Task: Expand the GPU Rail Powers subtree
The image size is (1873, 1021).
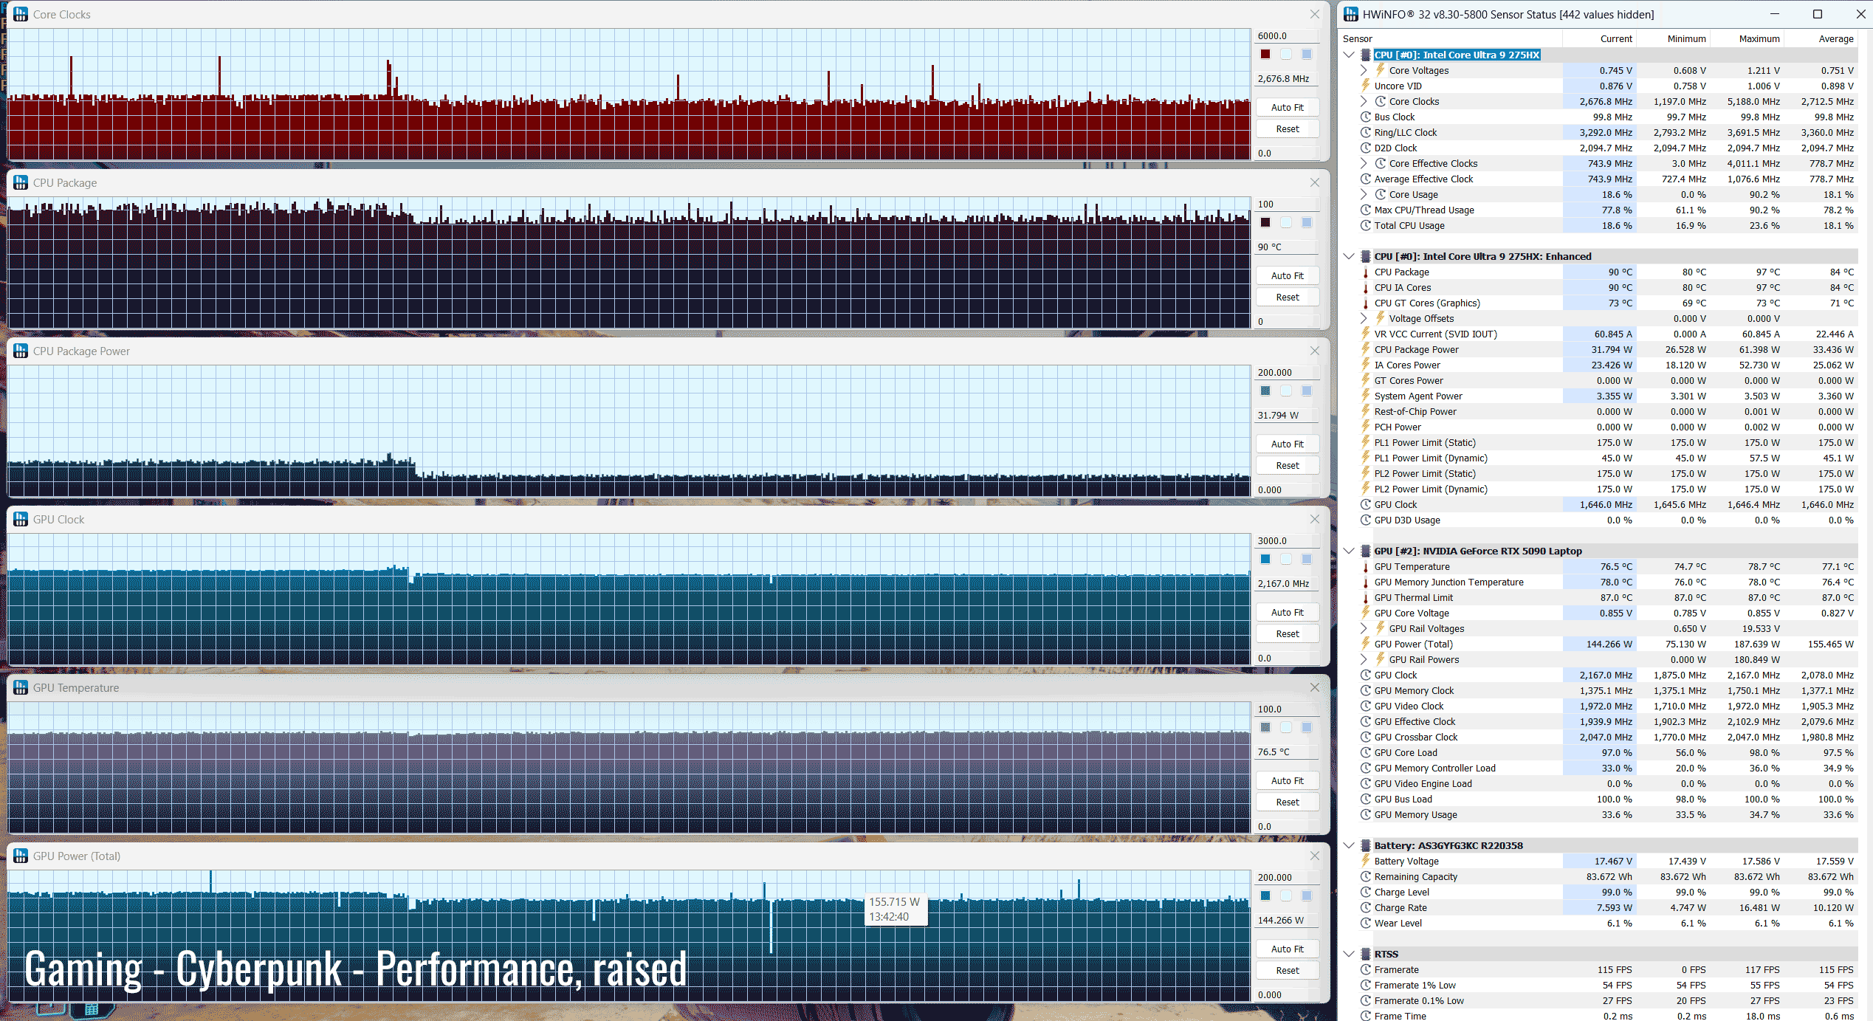Action: pos(1364,659)
